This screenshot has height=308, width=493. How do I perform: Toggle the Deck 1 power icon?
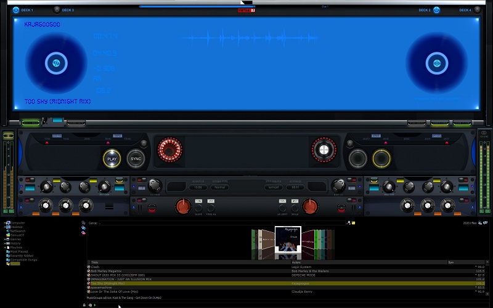16,10
